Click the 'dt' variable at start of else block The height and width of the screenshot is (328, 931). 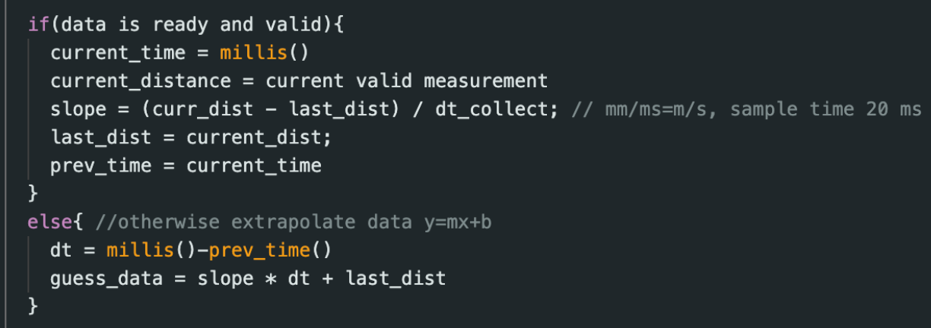pos(62,250)
